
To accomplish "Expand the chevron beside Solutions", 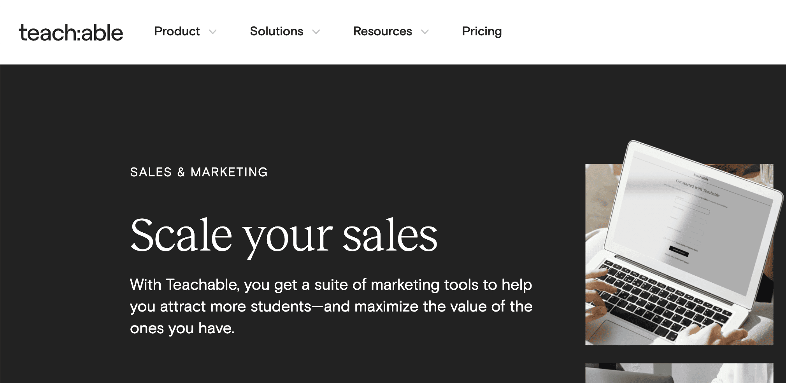I will 316,32.
